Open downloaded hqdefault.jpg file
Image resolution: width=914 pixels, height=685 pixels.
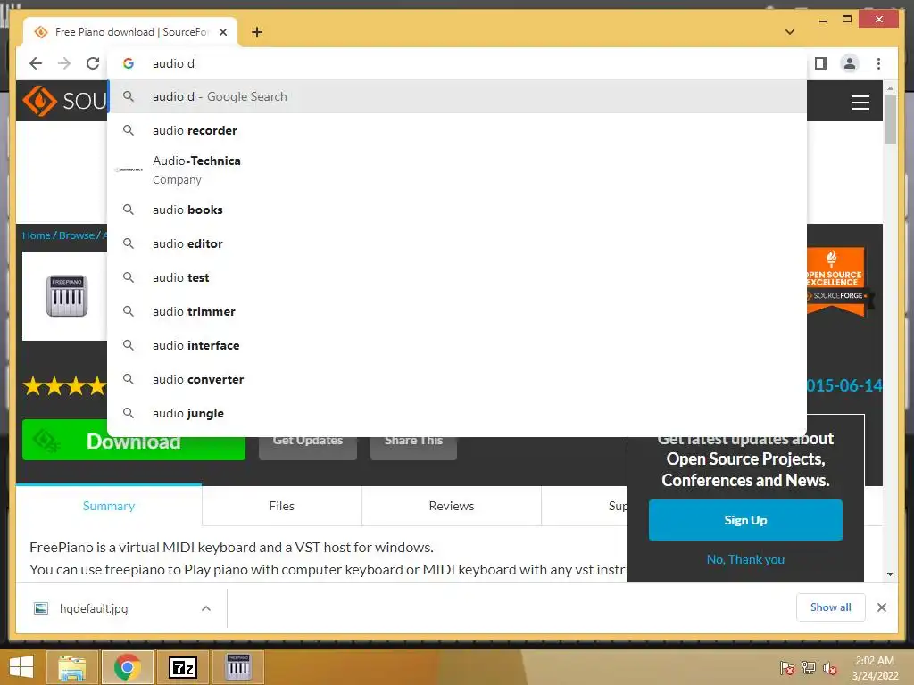93,608
